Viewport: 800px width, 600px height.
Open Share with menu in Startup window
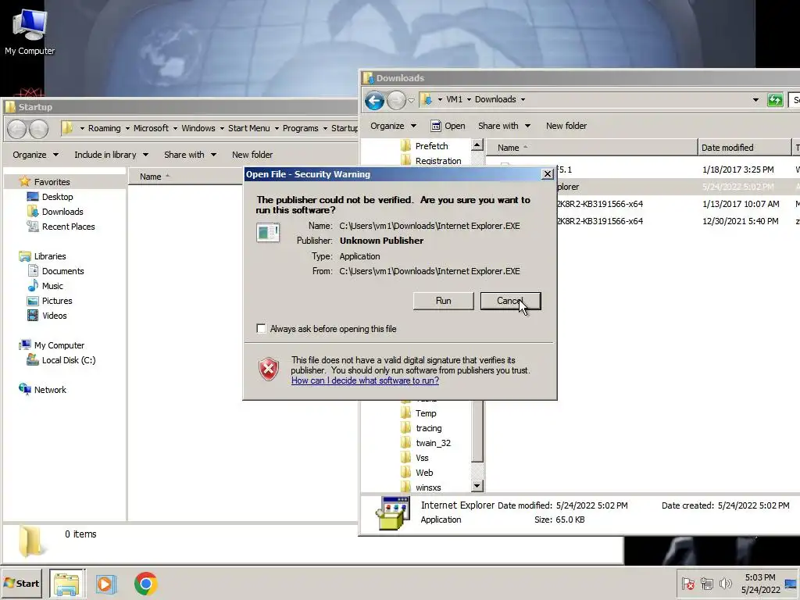[190, 155]
